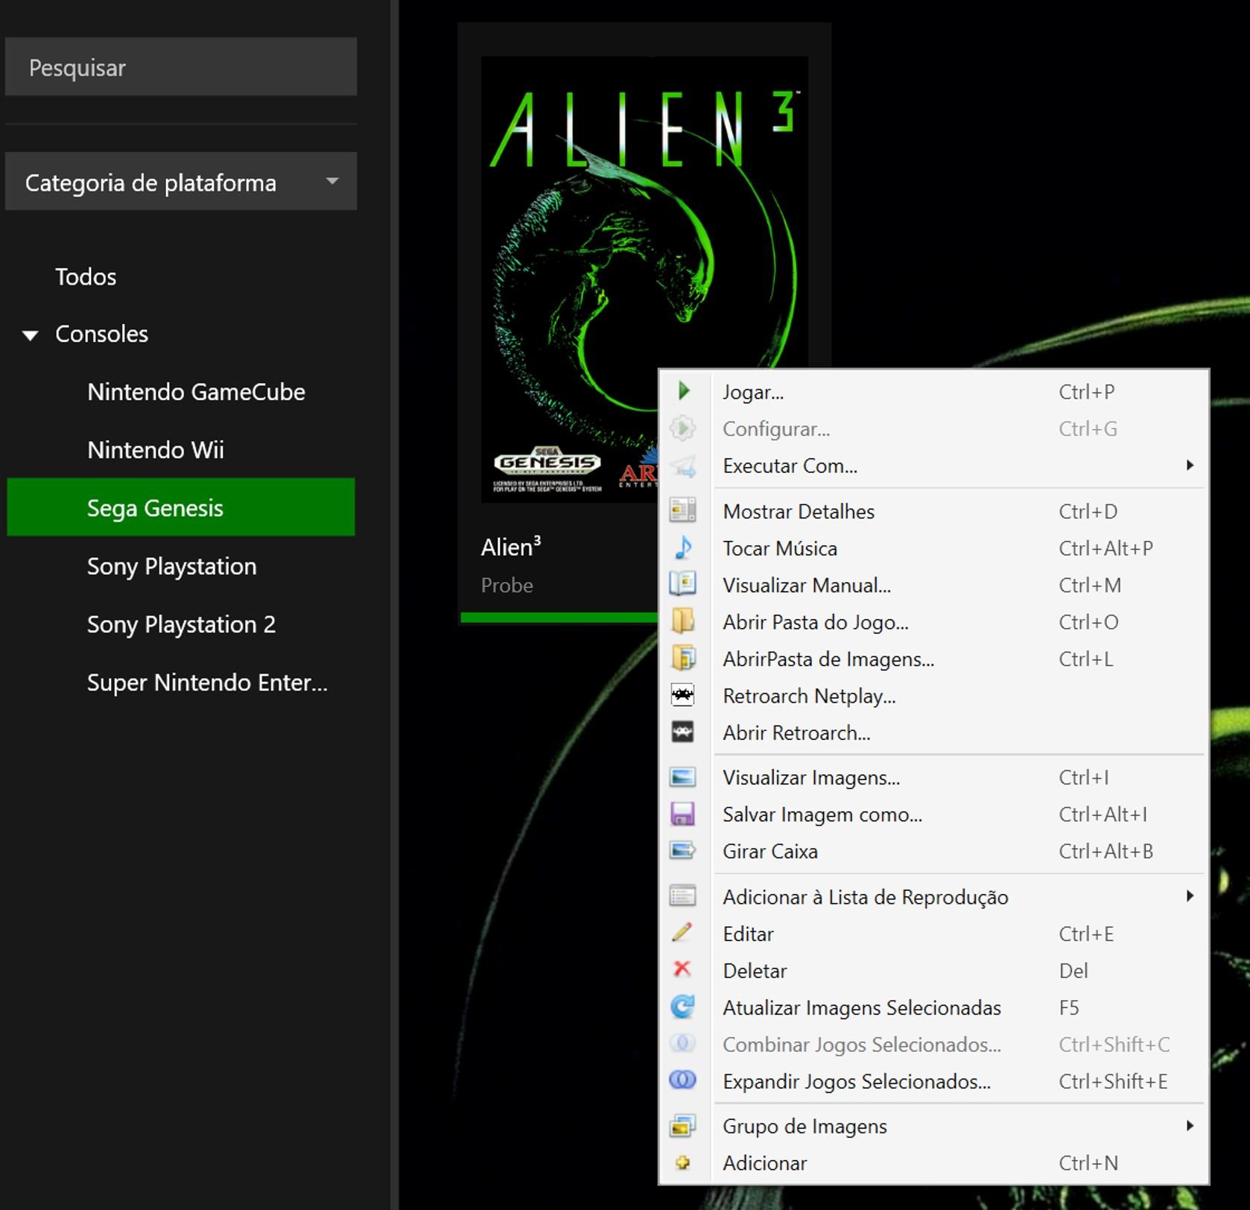The image size is (1250, 1210).
Task: Click the image folder icon beside AbrirPasta de Imagens
Action: click(682, 658)
